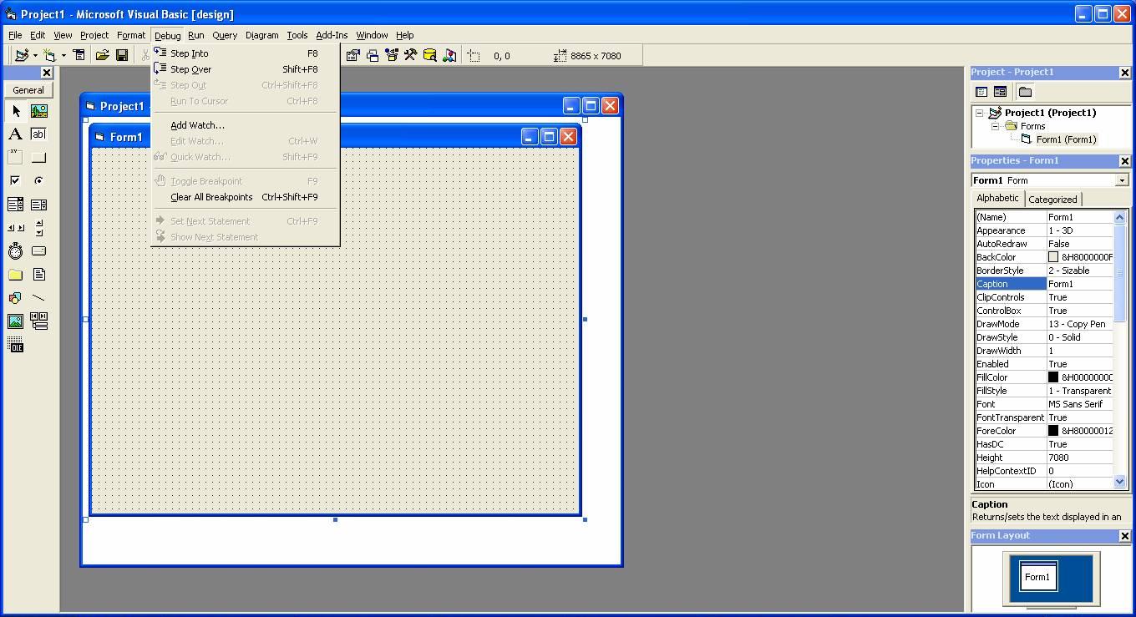This screenshot has width=1136, height=617.
Task: Click Clear All Breakpoints
Action: [210, 197]
